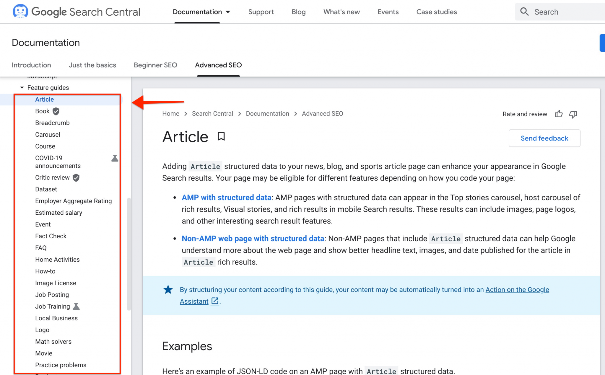Click the flask icon next to Job Training
This screenshot has width=605, height=375.
click(x=77, y=306)
